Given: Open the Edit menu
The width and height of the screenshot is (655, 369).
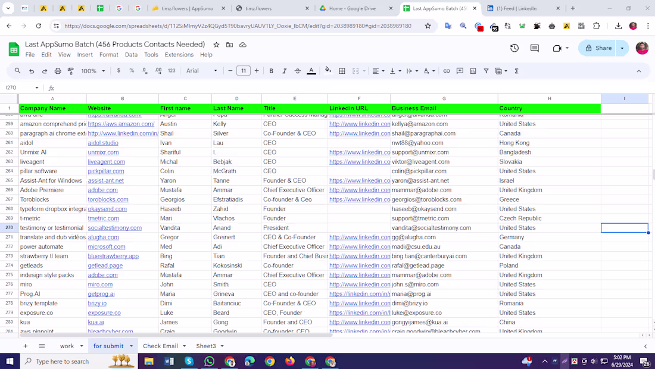Looking at the screenshot, I should 46,55.
